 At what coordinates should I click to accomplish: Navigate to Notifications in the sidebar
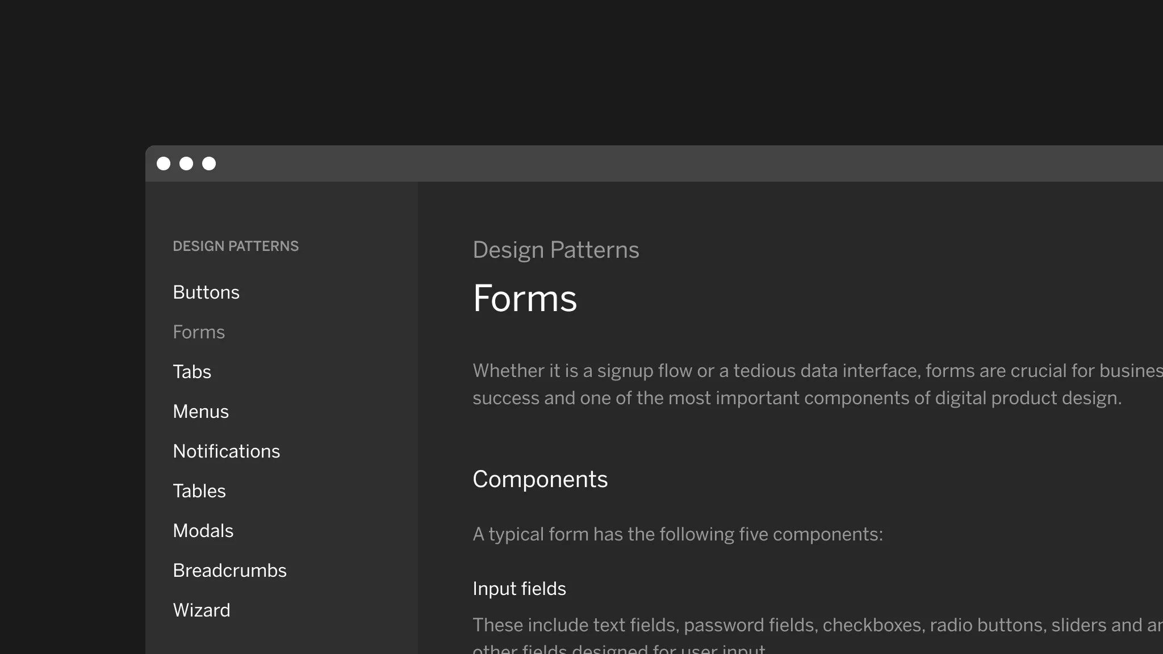(x=226, y=451)
